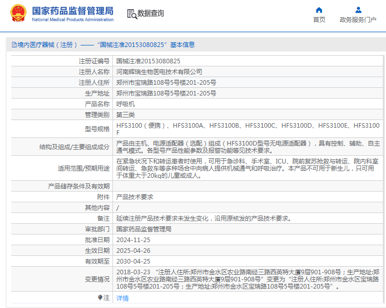Click the document icon before 境内医疗器械
This screenshot has width=386, height=308.
14,45
